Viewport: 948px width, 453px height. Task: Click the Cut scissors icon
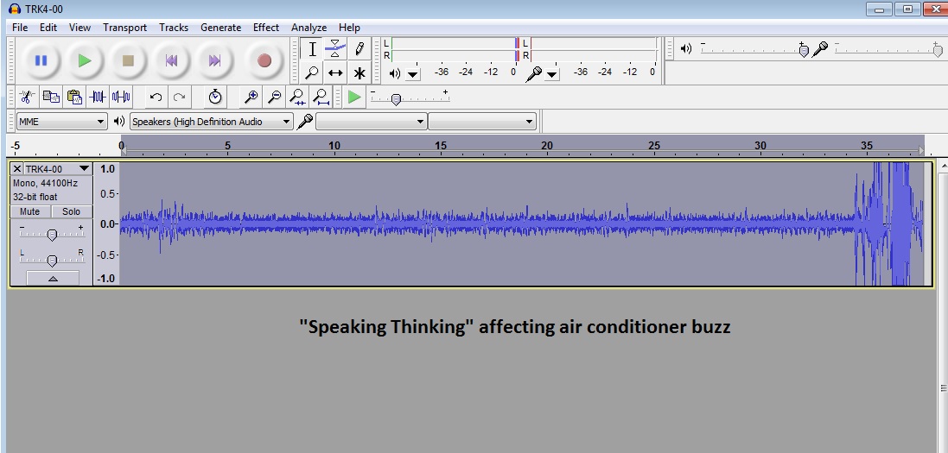pos(27,97)
